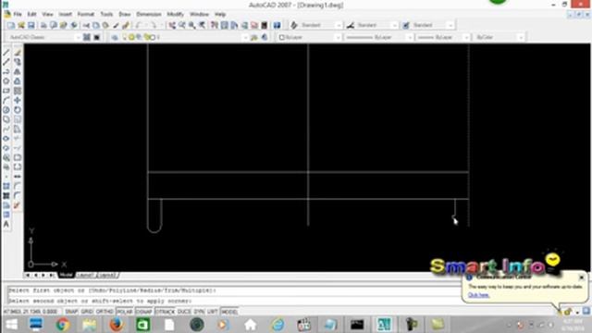
Task: Select the Multiline Text tool
Action: (6, 224)
